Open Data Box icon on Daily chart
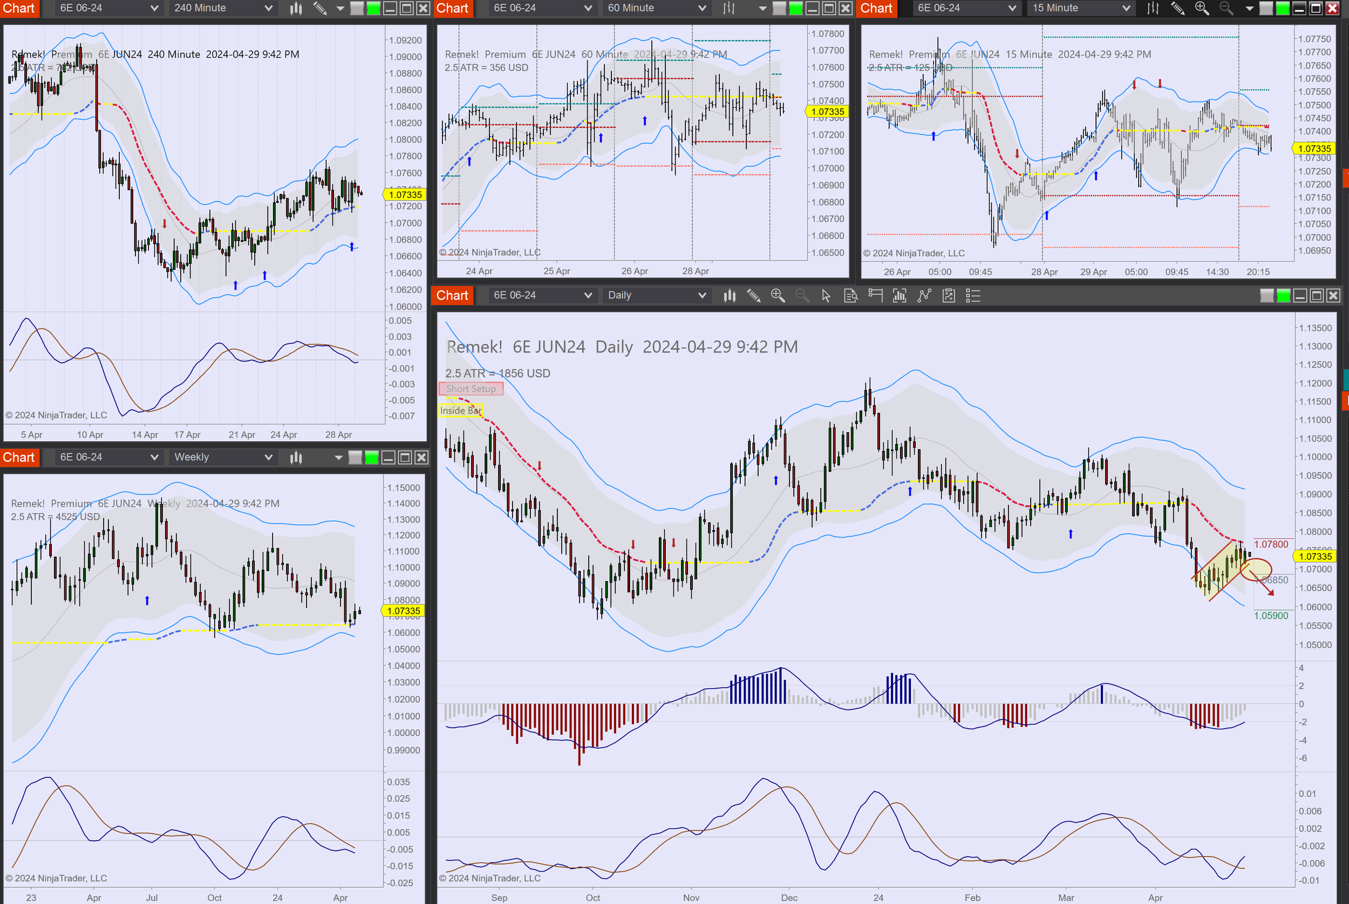 [851, 296]
